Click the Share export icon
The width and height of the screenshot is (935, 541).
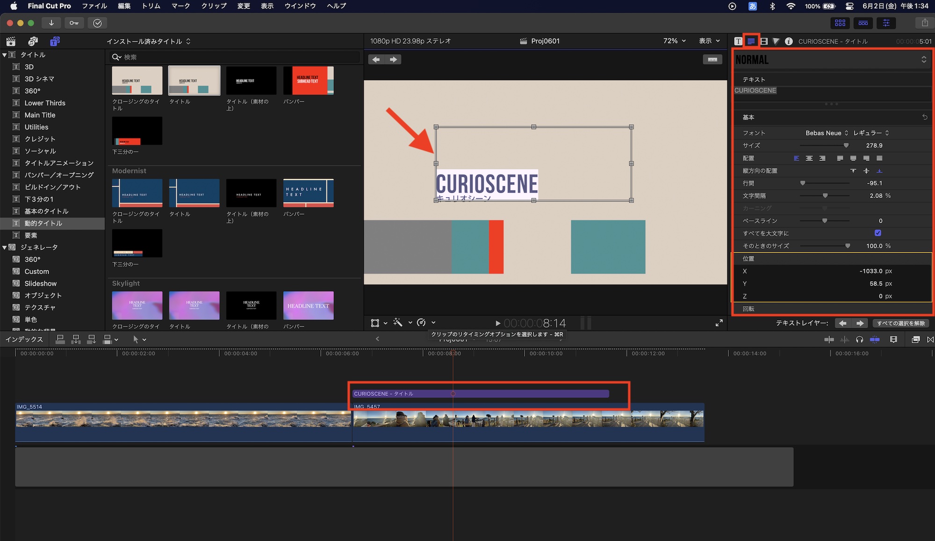(x=924, y=23)
